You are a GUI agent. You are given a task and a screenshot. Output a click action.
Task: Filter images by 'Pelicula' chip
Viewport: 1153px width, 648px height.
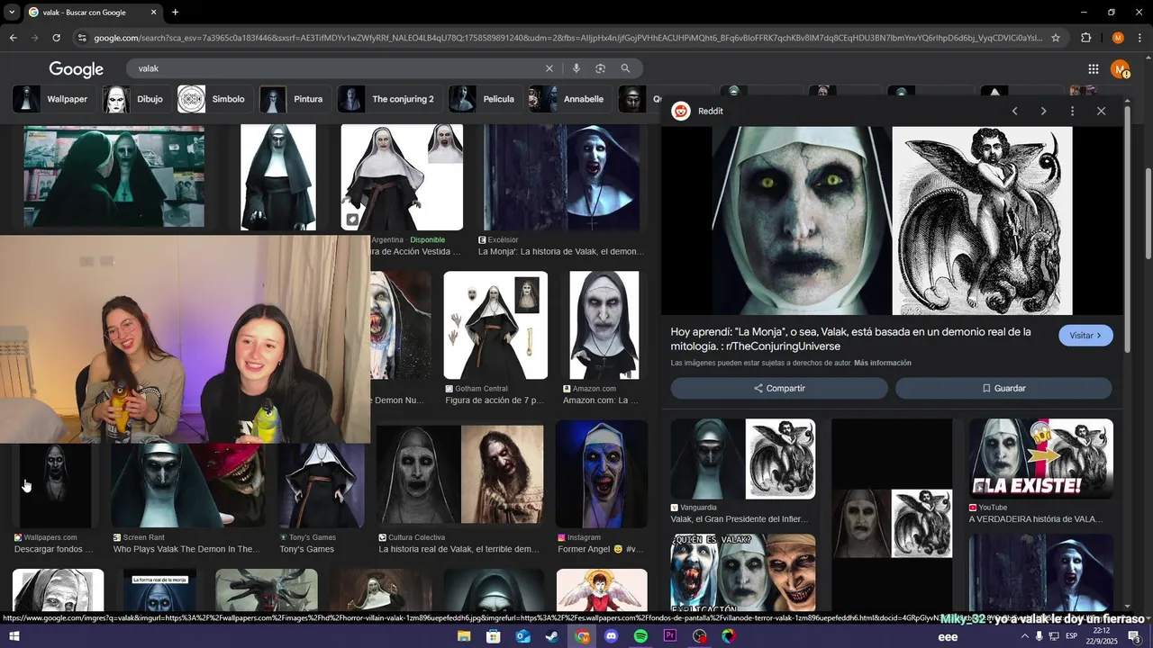pyautogui.click(x=485, y=99)
